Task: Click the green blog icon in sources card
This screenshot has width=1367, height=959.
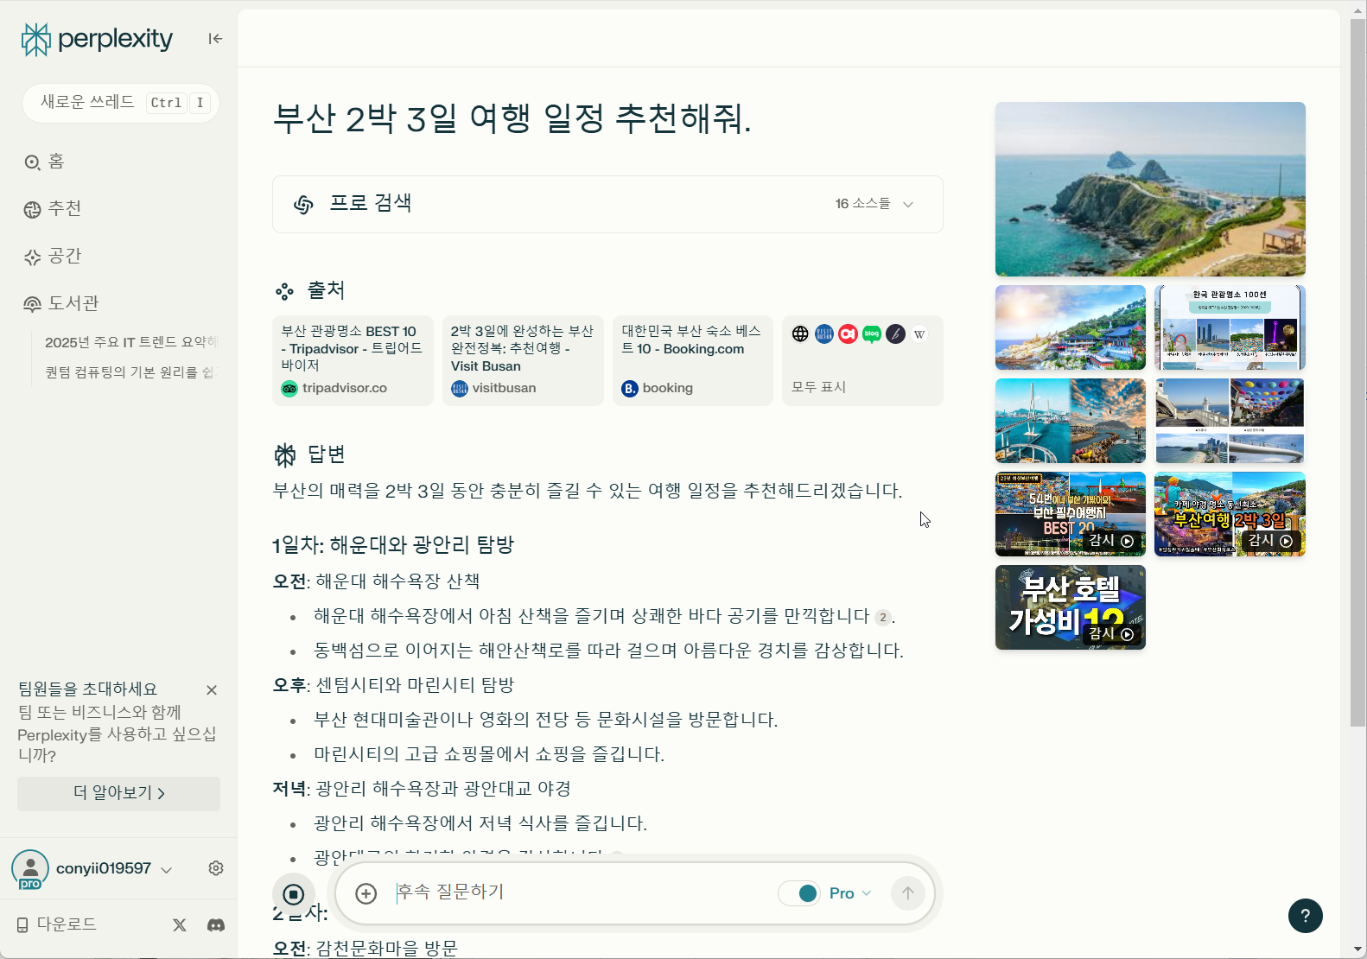Action: (872, 333)
